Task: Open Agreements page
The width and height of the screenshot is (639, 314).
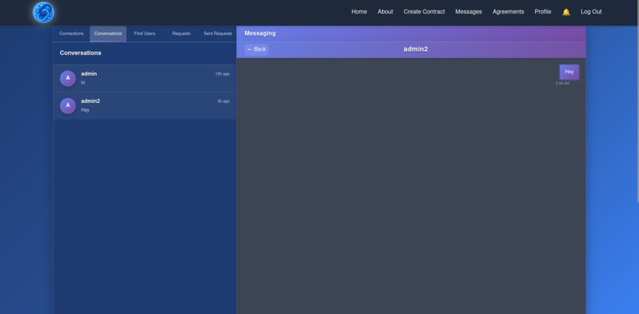Action: [508, 12]
